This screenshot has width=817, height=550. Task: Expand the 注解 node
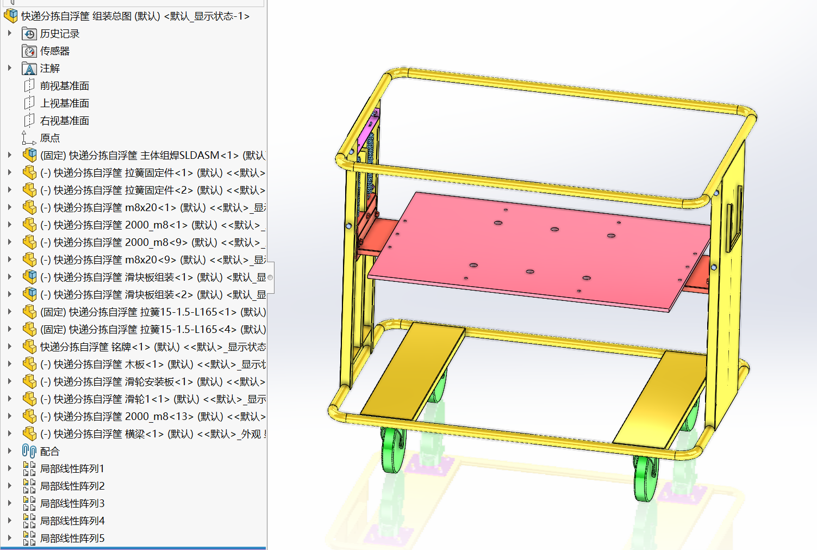coord(10,69)
